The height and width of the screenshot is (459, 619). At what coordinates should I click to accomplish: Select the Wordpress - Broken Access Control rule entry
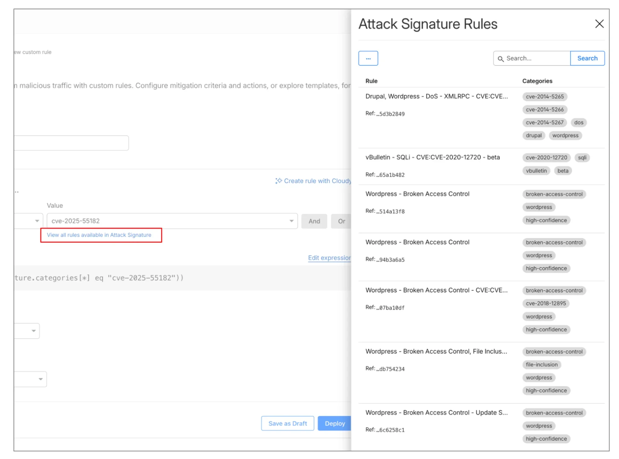click(x=417, y=194)
